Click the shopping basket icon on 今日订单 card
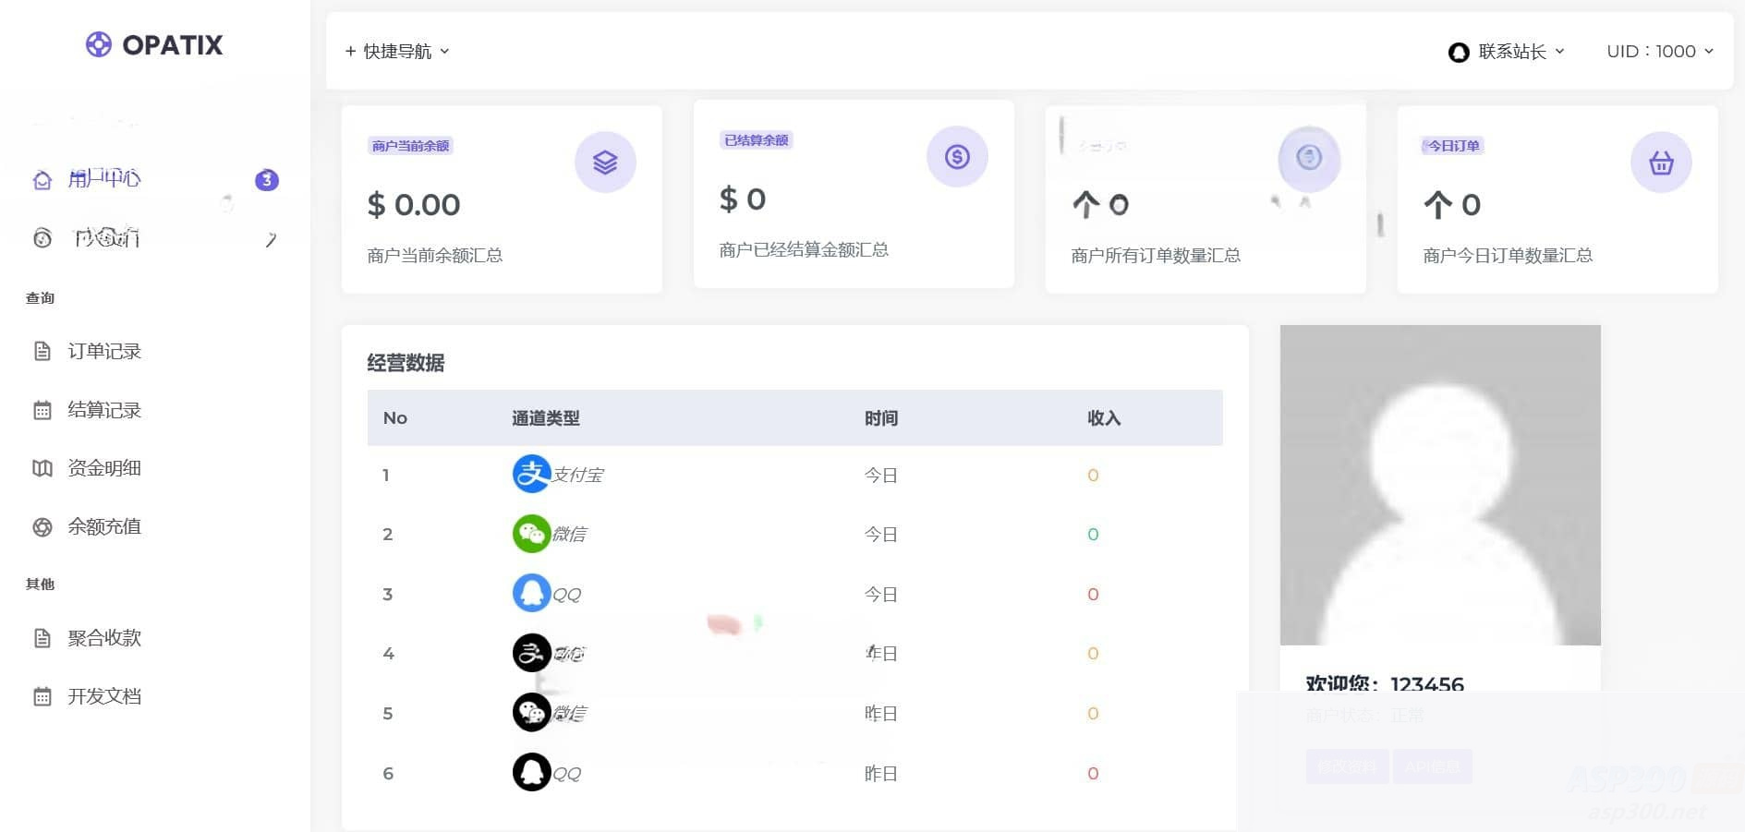The width and height of the screenshot is (1745, 832). pos(1660,162)
